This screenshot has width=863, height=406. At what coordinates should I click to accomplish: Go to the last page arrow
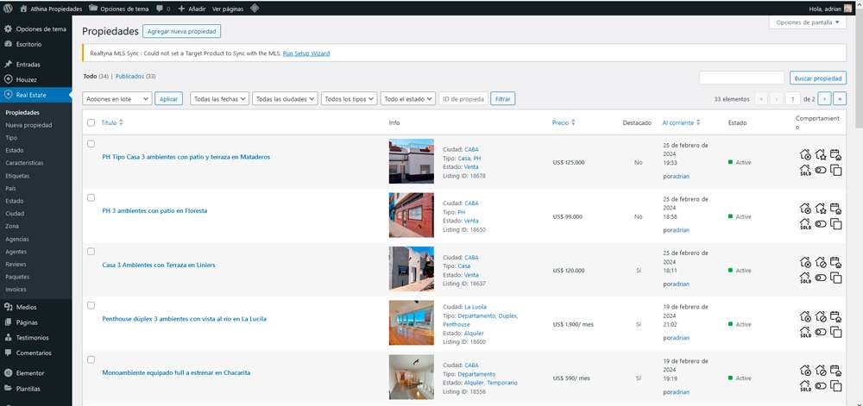pyautogui.click(x=840, y=99)
